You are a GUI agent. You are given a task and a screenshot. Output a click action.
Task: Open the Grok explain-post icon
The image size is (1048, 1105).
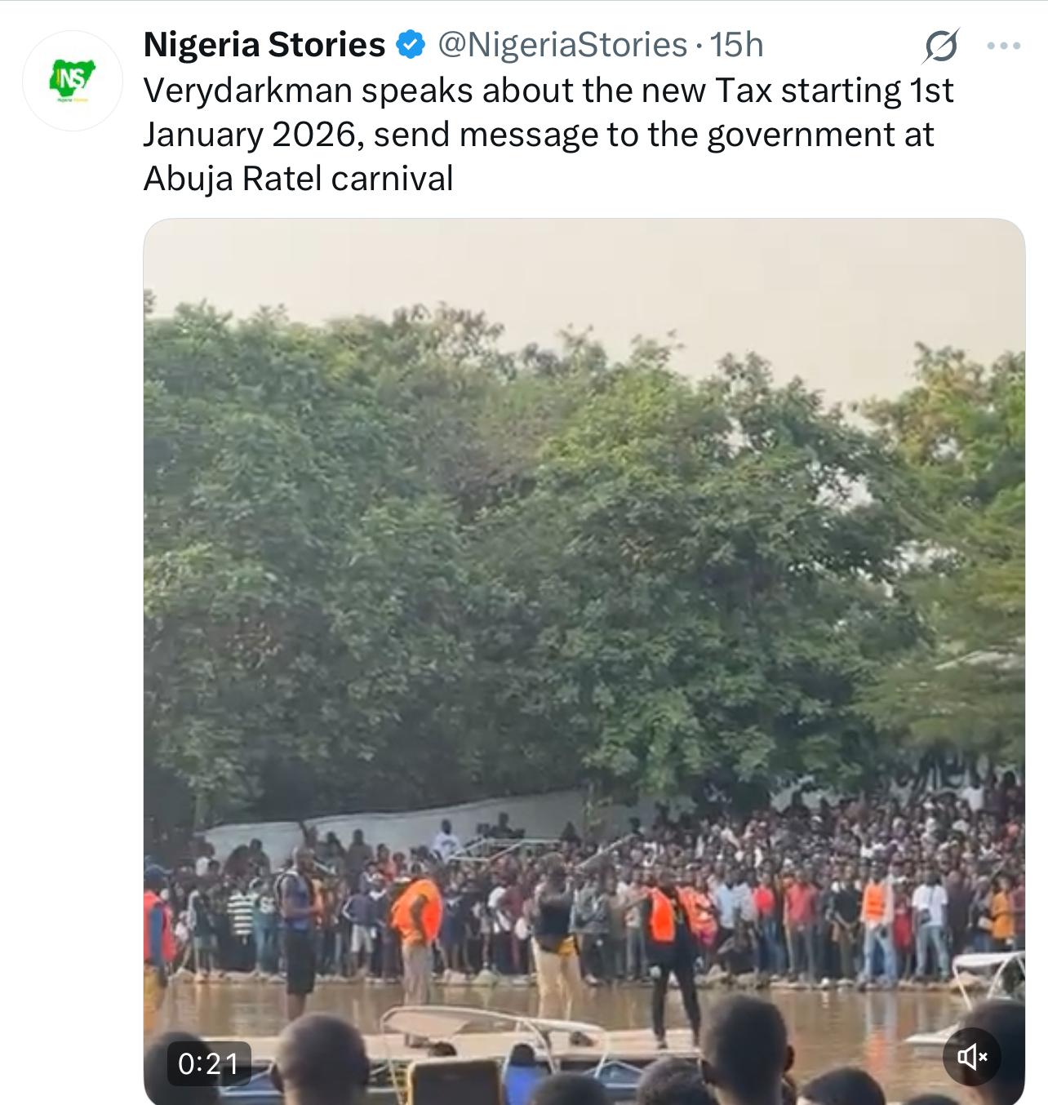pyautogui.click(x=940, y=46)
